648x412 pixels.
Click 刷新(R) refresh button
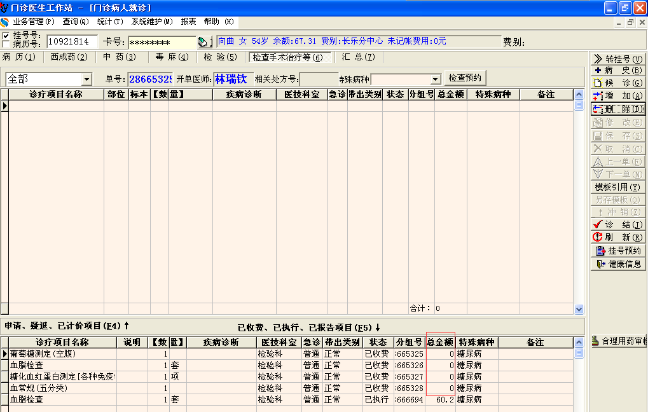pos(618,237)
